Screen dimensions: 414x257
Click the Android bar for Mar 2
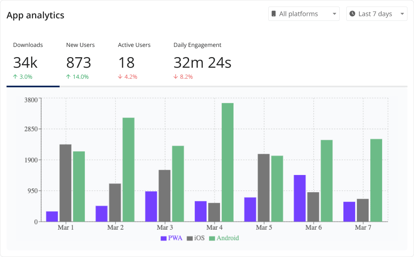(129, 170)
